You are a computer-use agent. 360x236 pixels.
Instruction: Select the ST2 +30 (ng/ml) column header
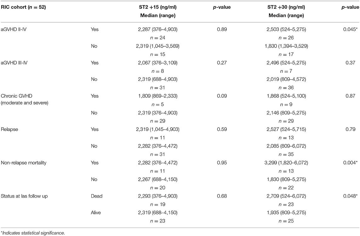[x=286, y=7]
